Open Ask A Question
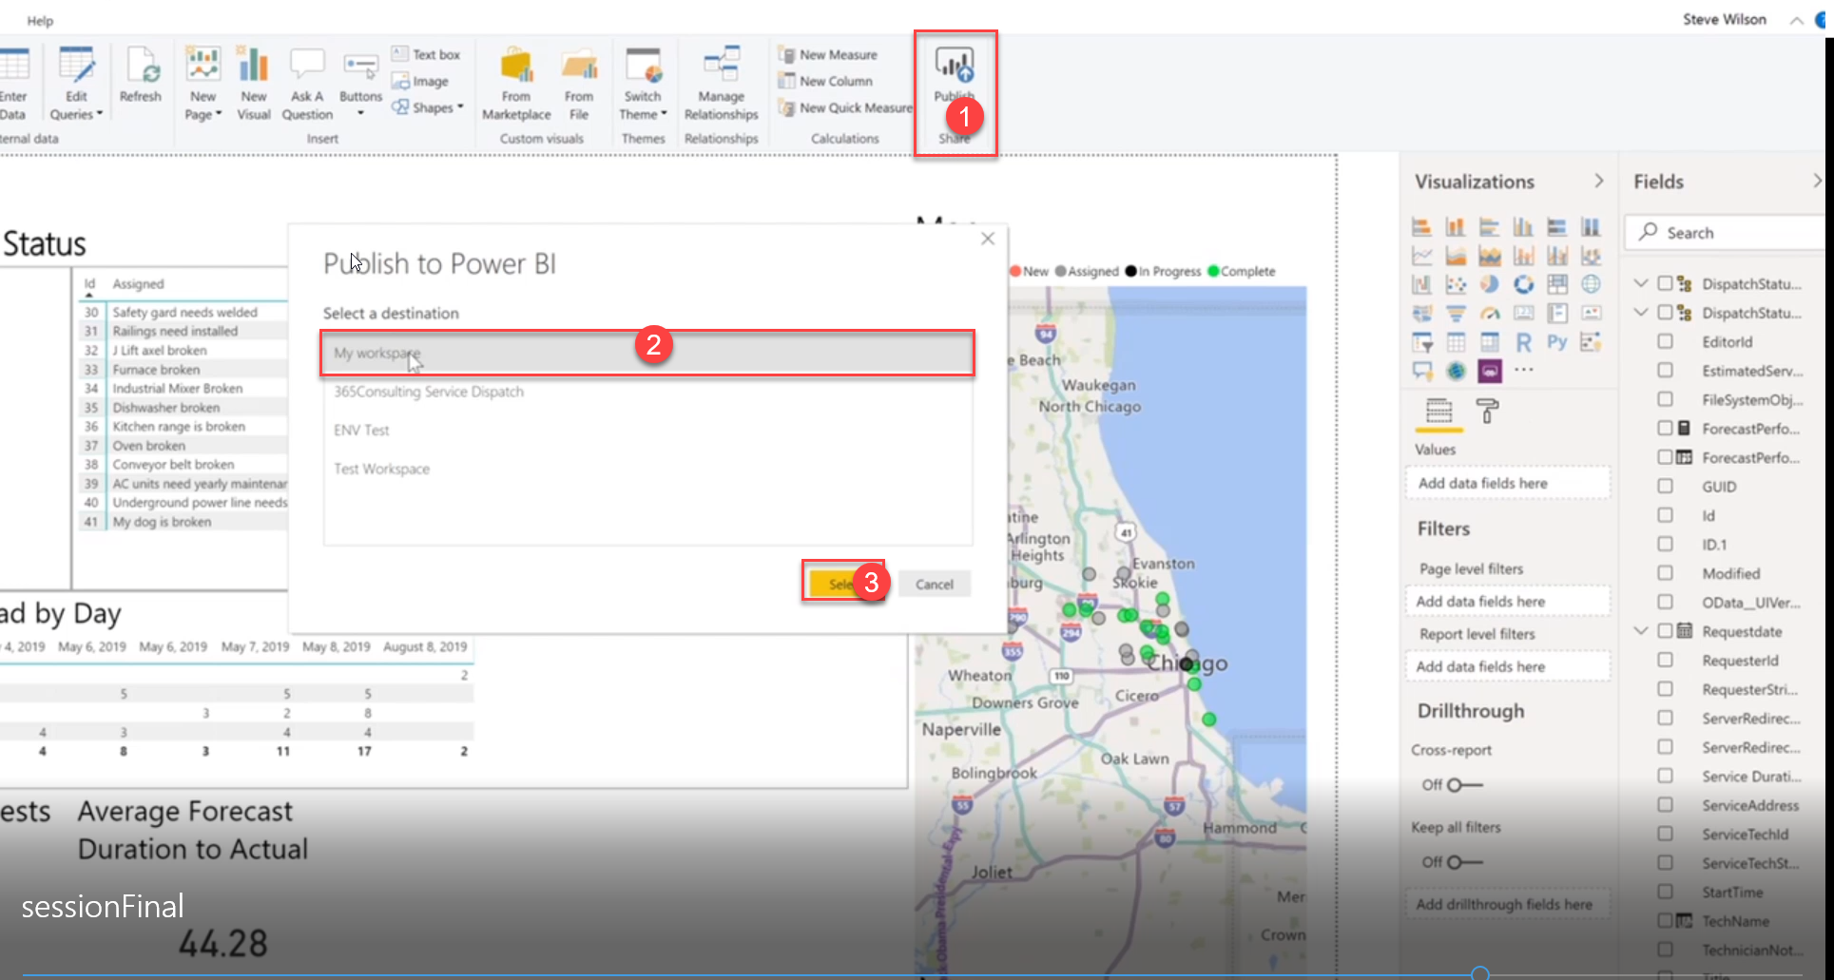This screenshot has height=980, width=1834. (307, 84)
